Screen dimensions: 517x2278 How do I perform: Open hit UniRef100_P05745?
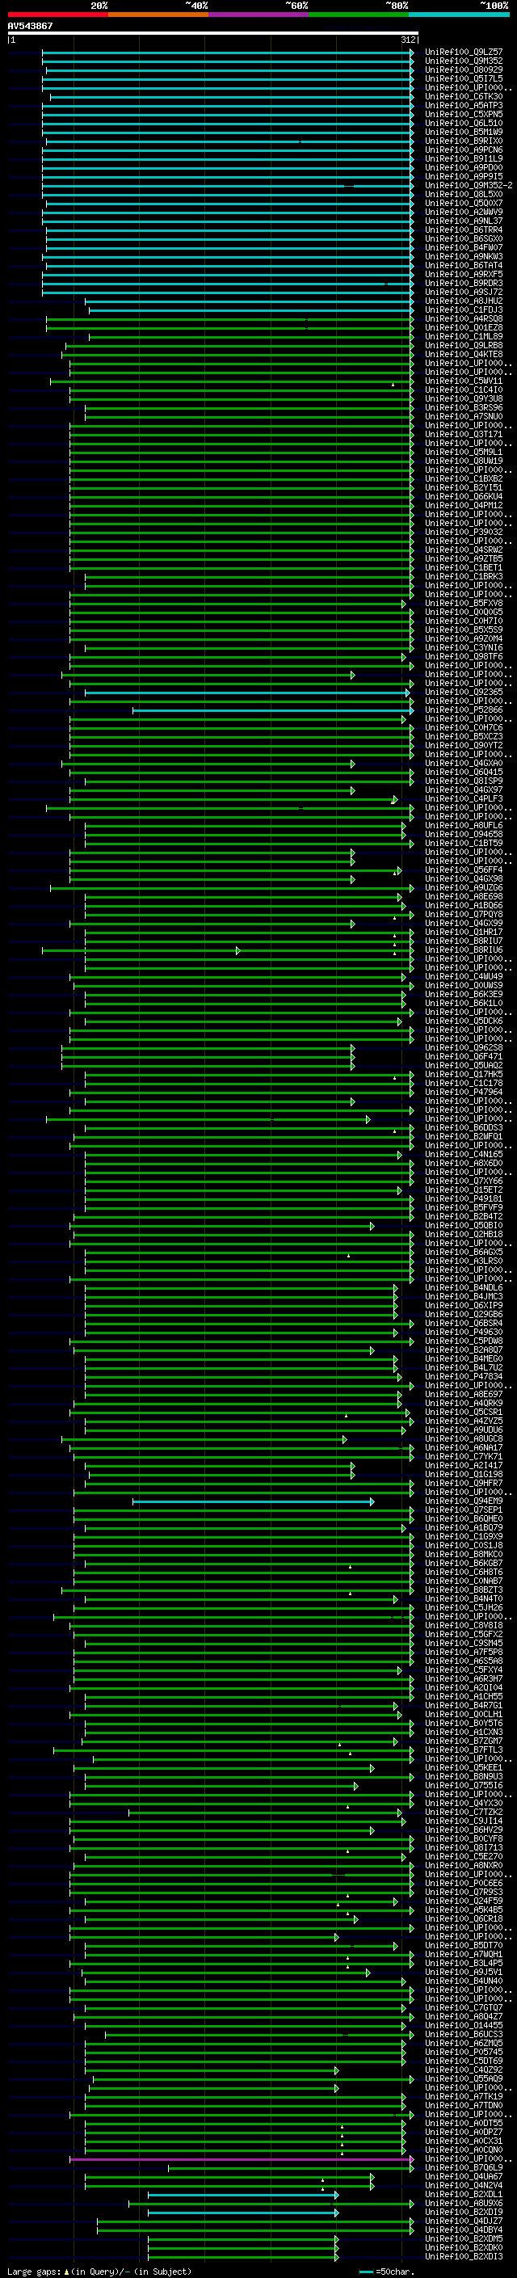point(464,2053)
